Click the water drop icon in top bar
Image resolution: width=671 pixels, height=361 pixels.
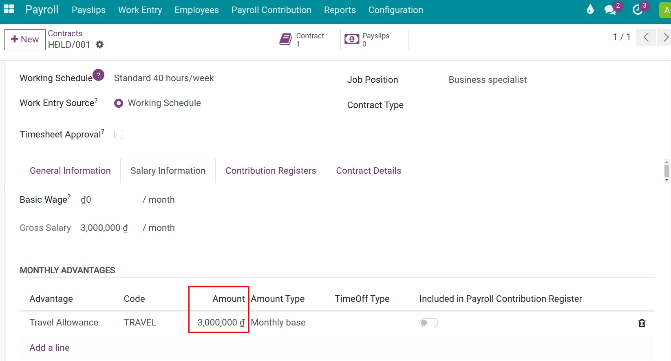590,9
